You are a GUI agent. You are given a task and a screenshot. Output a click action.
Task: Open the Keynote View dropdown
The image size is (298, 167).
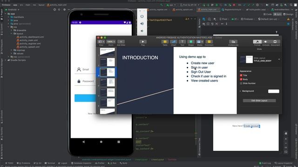coord(101,42)
